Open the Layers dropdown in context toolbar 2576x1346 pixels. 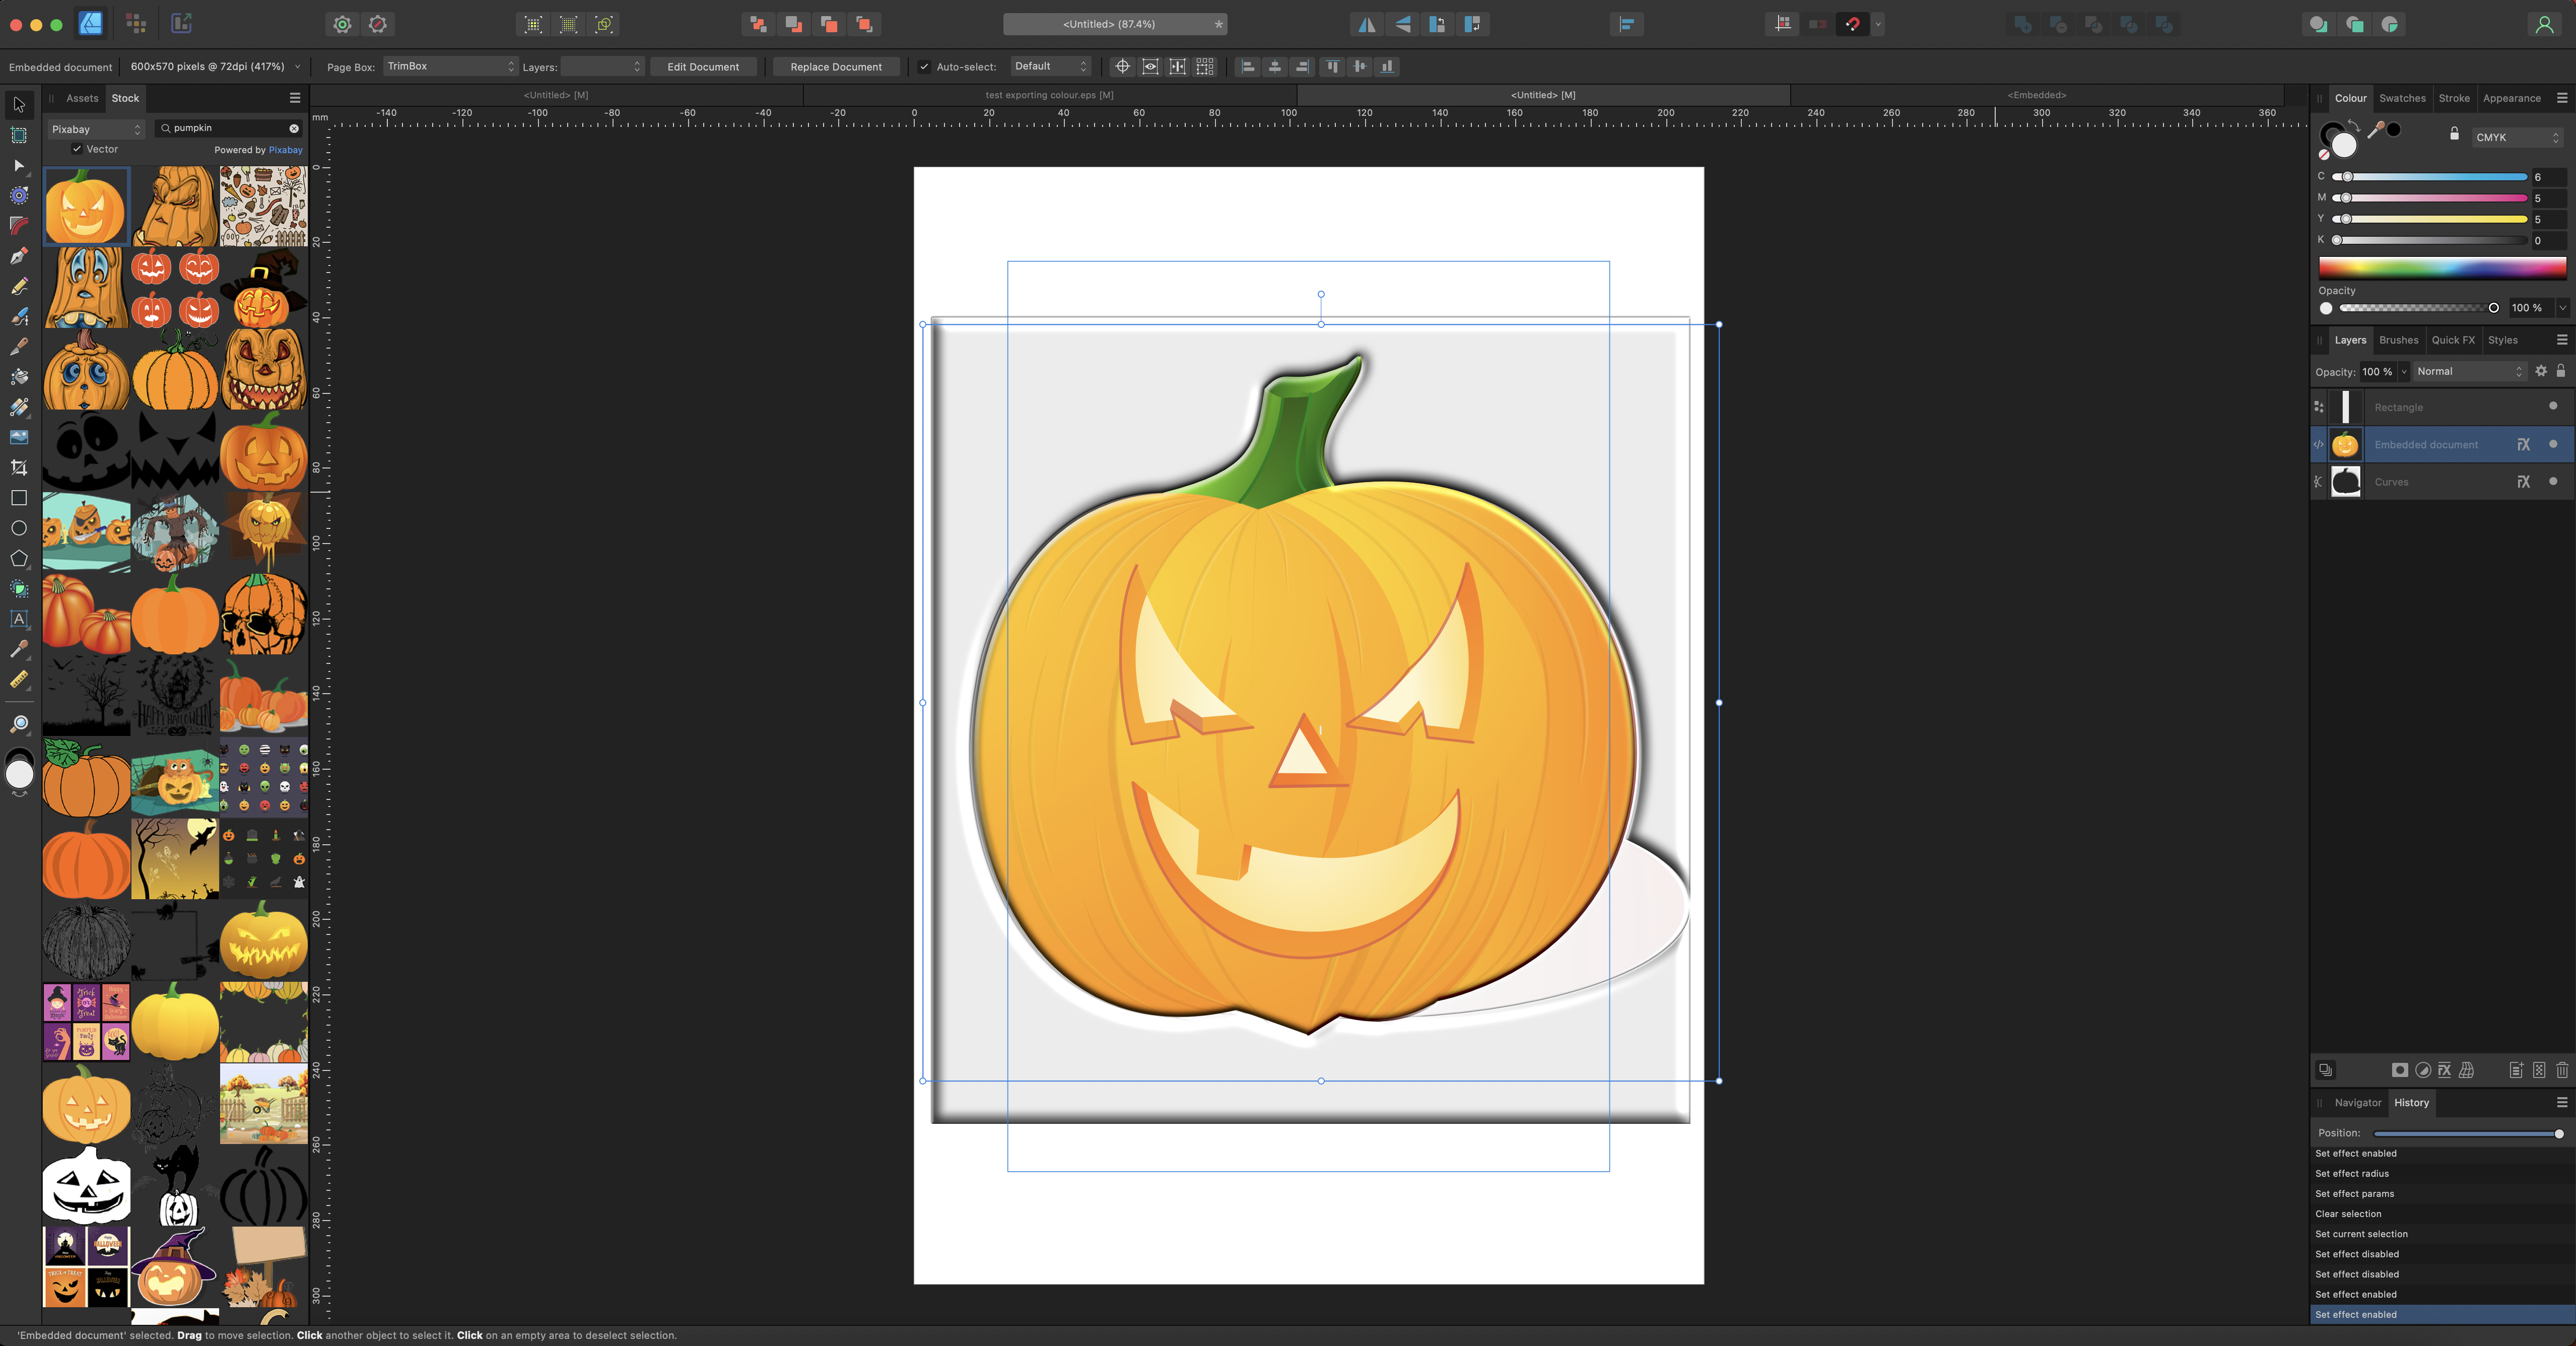click(602, 66)
